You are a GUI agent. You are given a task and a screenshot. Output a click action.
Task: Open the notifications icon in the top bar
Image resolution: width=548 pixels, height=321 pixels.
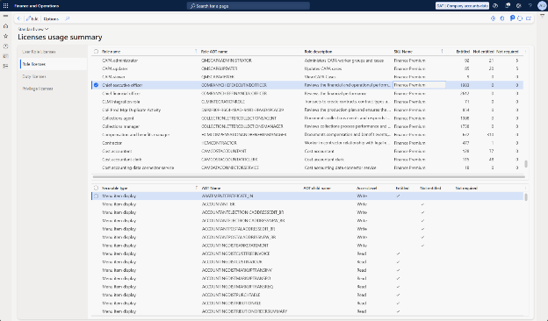tap(508, 5)
